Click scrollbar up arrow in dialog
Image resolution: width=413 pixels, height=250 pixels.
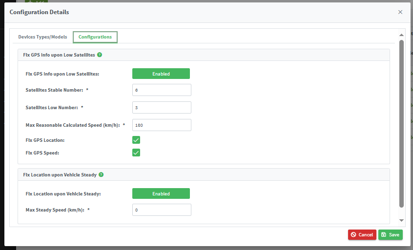tap(401, 35)
